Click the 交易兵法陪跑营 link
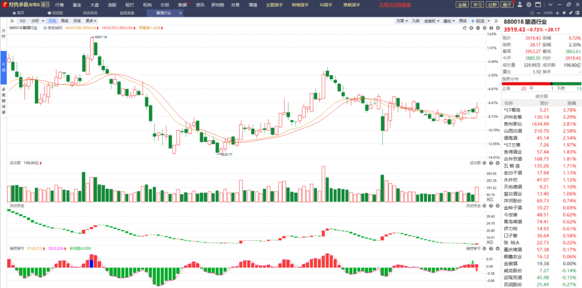 [395, 5]
